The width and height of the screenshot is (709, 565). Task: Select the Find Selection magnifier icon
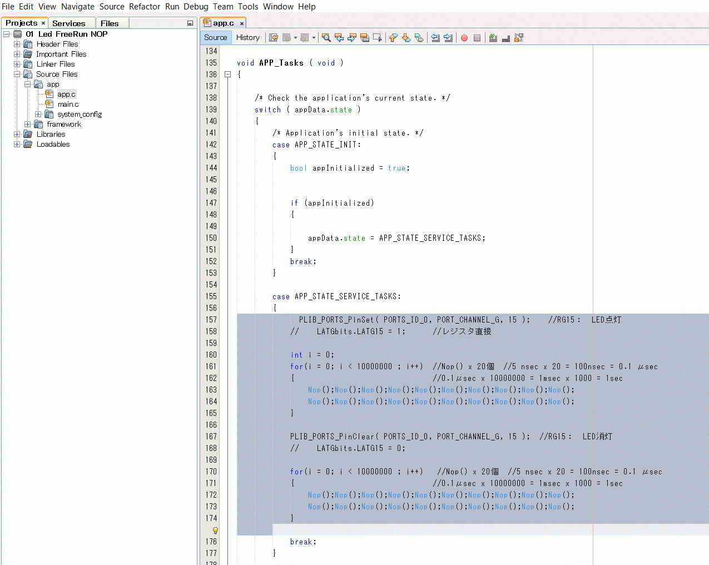(326, 37)
